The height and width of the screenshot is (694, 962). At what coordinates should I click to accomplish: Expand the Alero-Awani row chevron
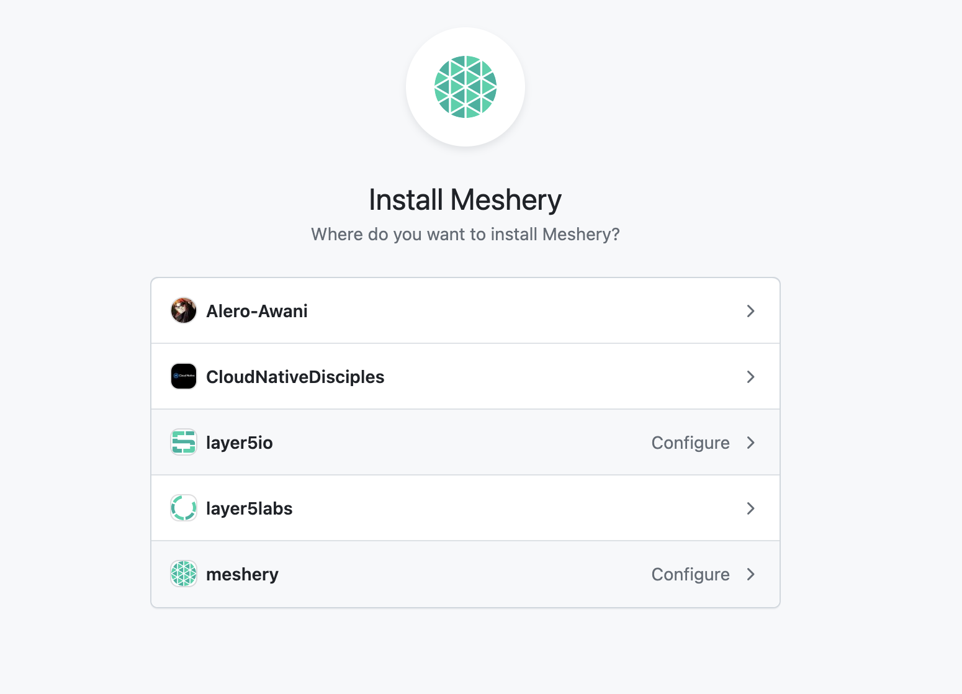pyautogui.click(x=750, y=310)
